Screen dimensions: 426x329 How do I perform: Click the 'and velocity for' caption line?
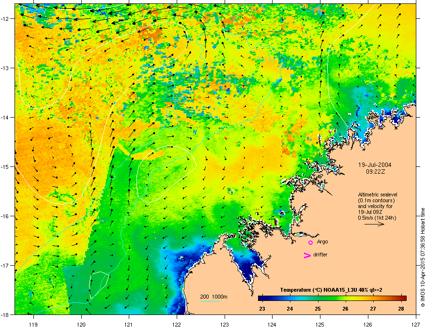[x=376, y=206]
